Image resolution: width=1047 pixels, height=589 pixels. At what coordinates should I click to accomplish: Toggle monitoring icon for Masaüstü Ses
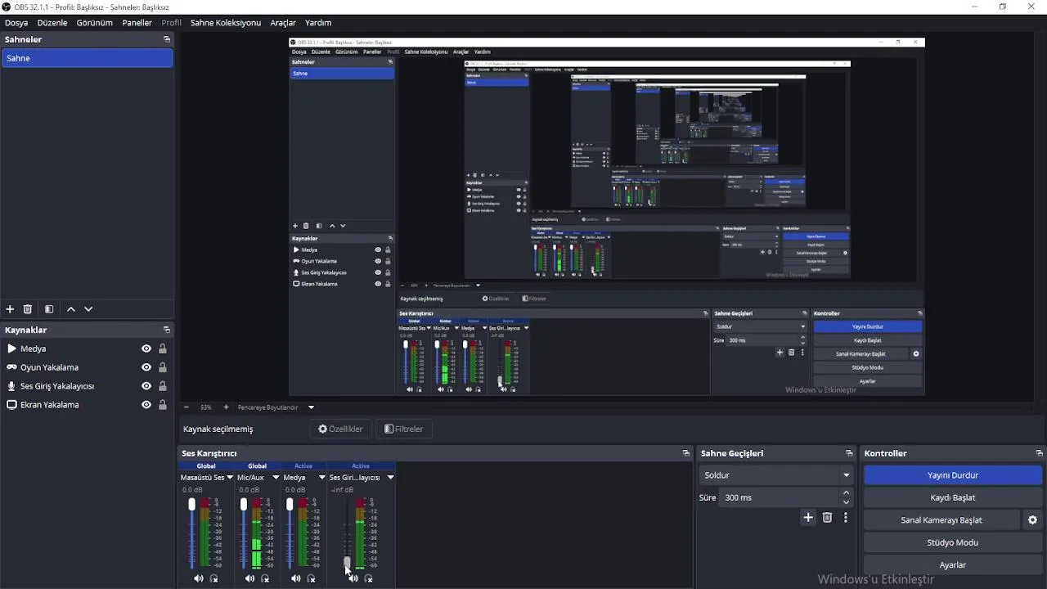214,578
